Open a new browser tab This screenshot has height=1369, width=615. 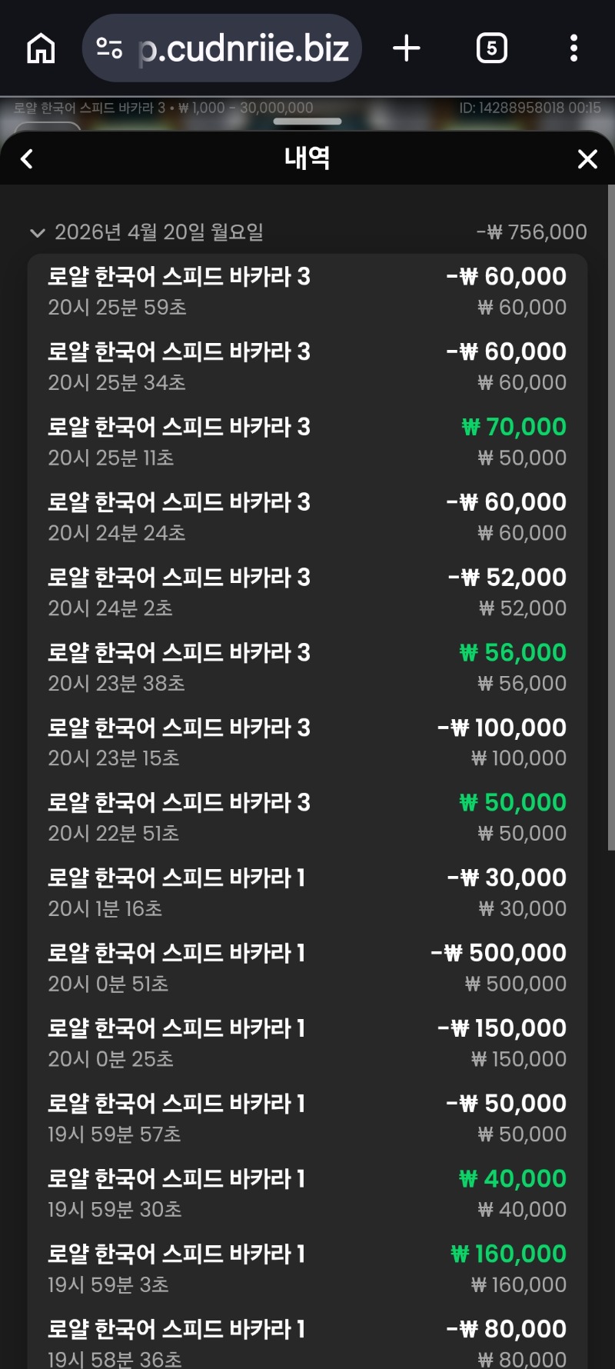click(407, 48)
